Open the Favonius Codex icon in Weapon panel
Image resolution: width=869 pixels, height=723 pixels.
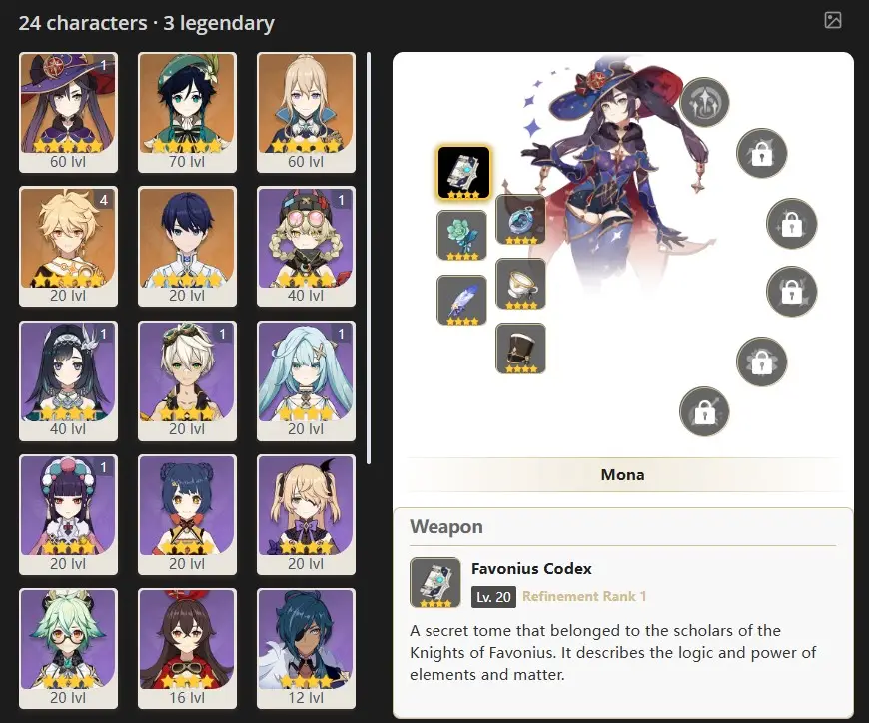coord(435,583)
